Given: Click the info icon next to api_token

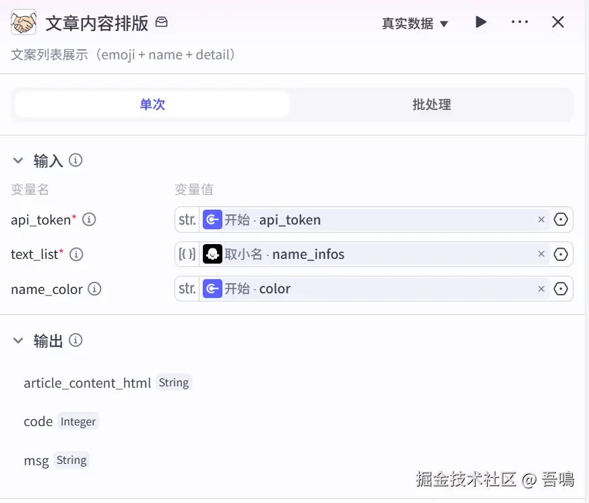Looking at the screenshot, I should pos(89,220).
